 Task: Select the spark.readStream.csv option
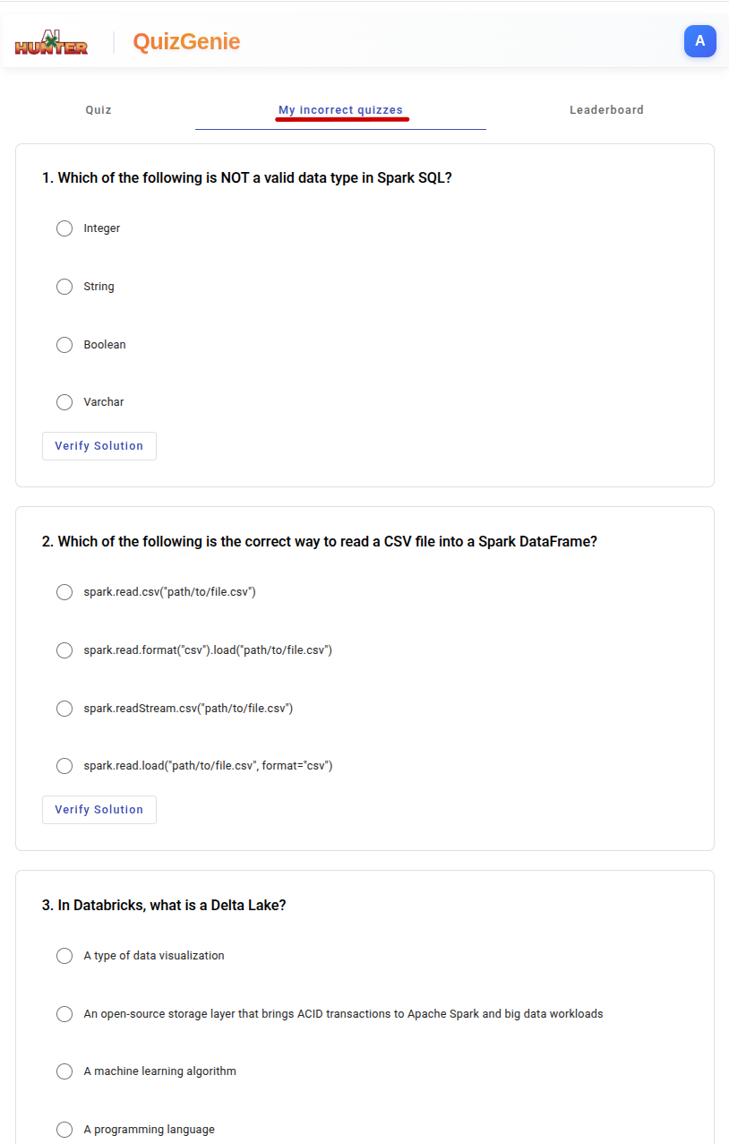click(64, 708)
